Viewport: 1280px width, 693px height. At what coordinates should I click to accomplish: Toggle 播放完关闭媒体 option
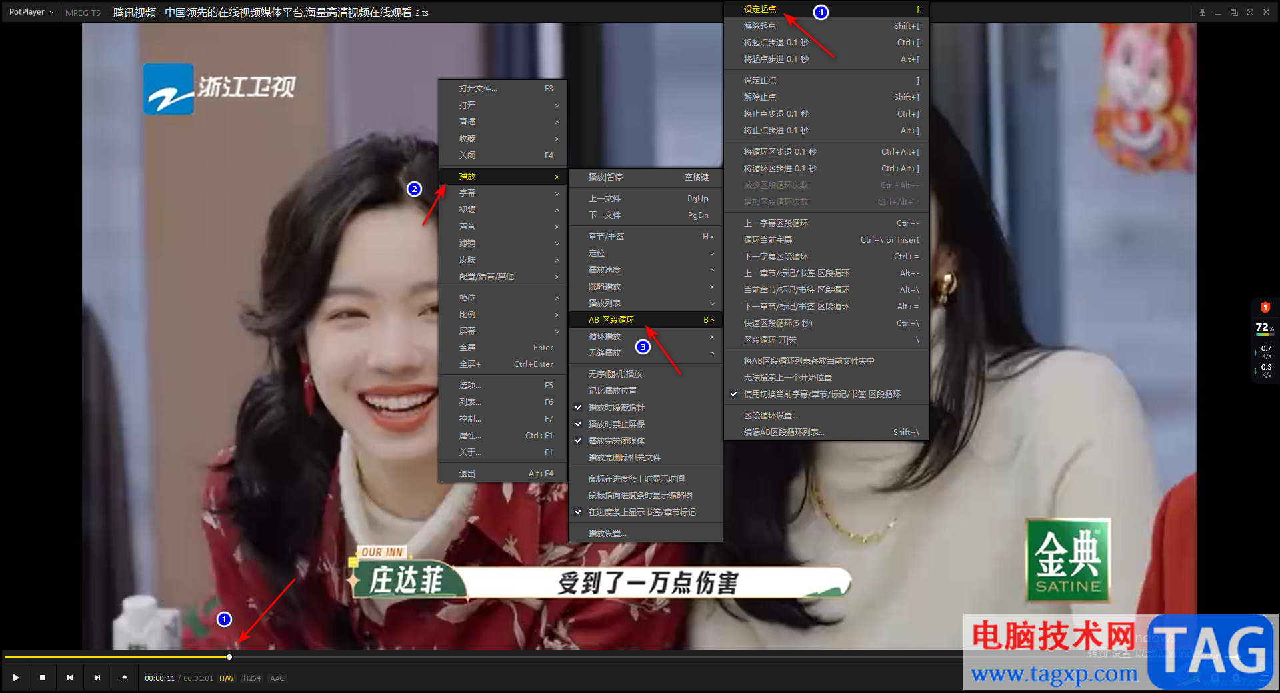click(645, 440)
